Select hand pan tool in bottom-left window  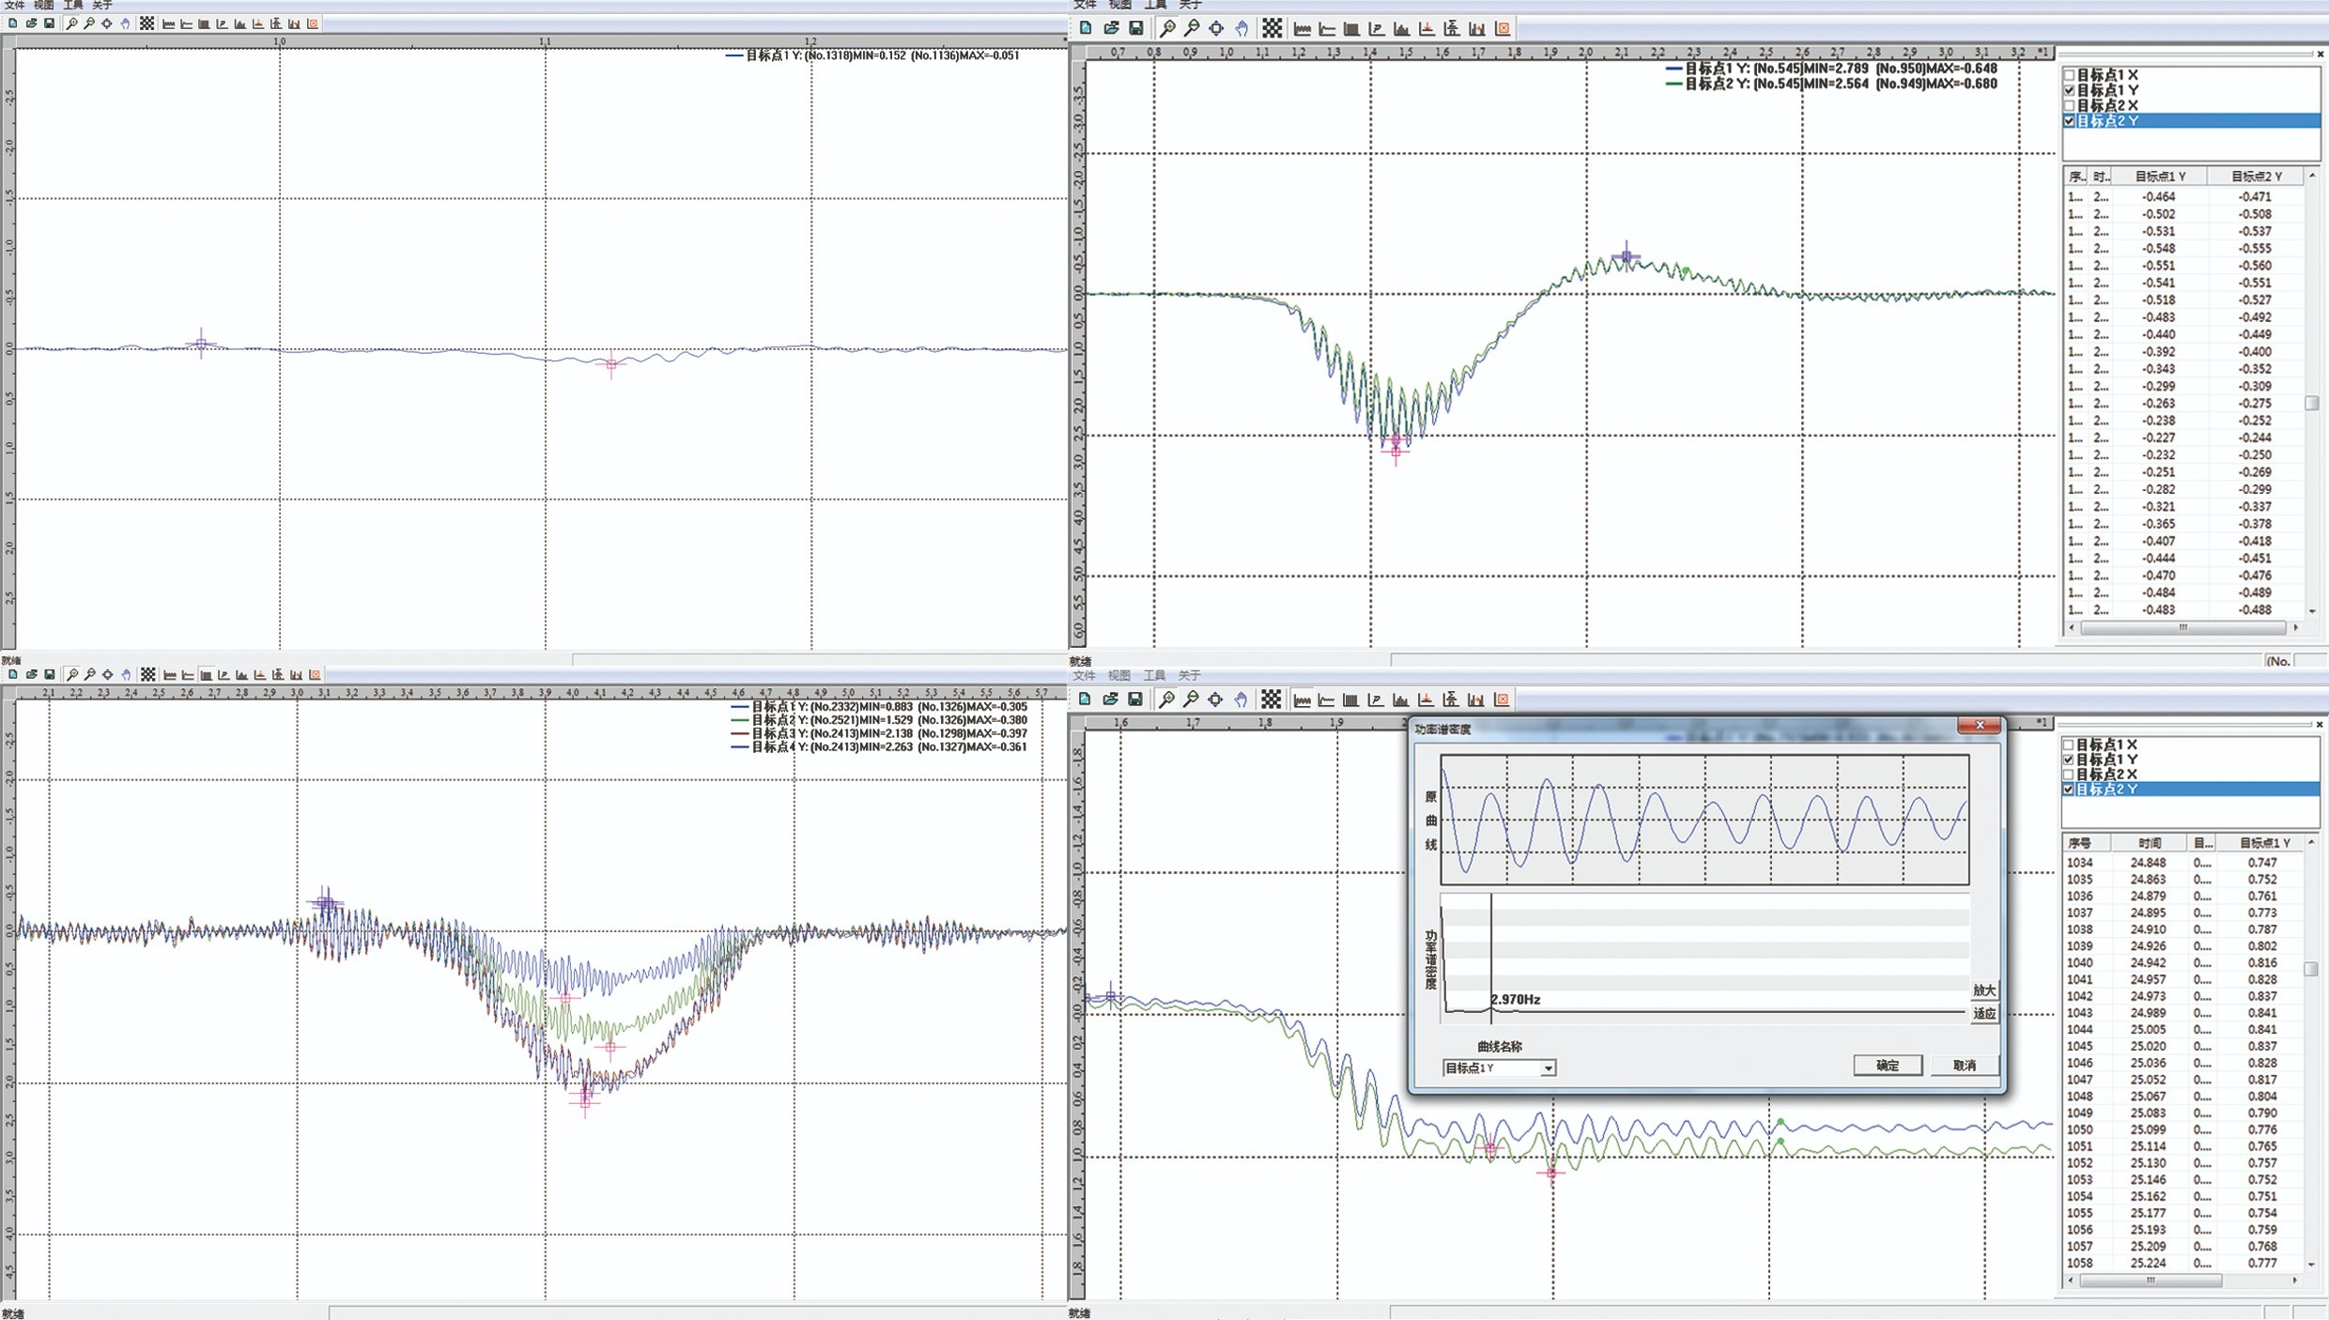coord(126,674)
